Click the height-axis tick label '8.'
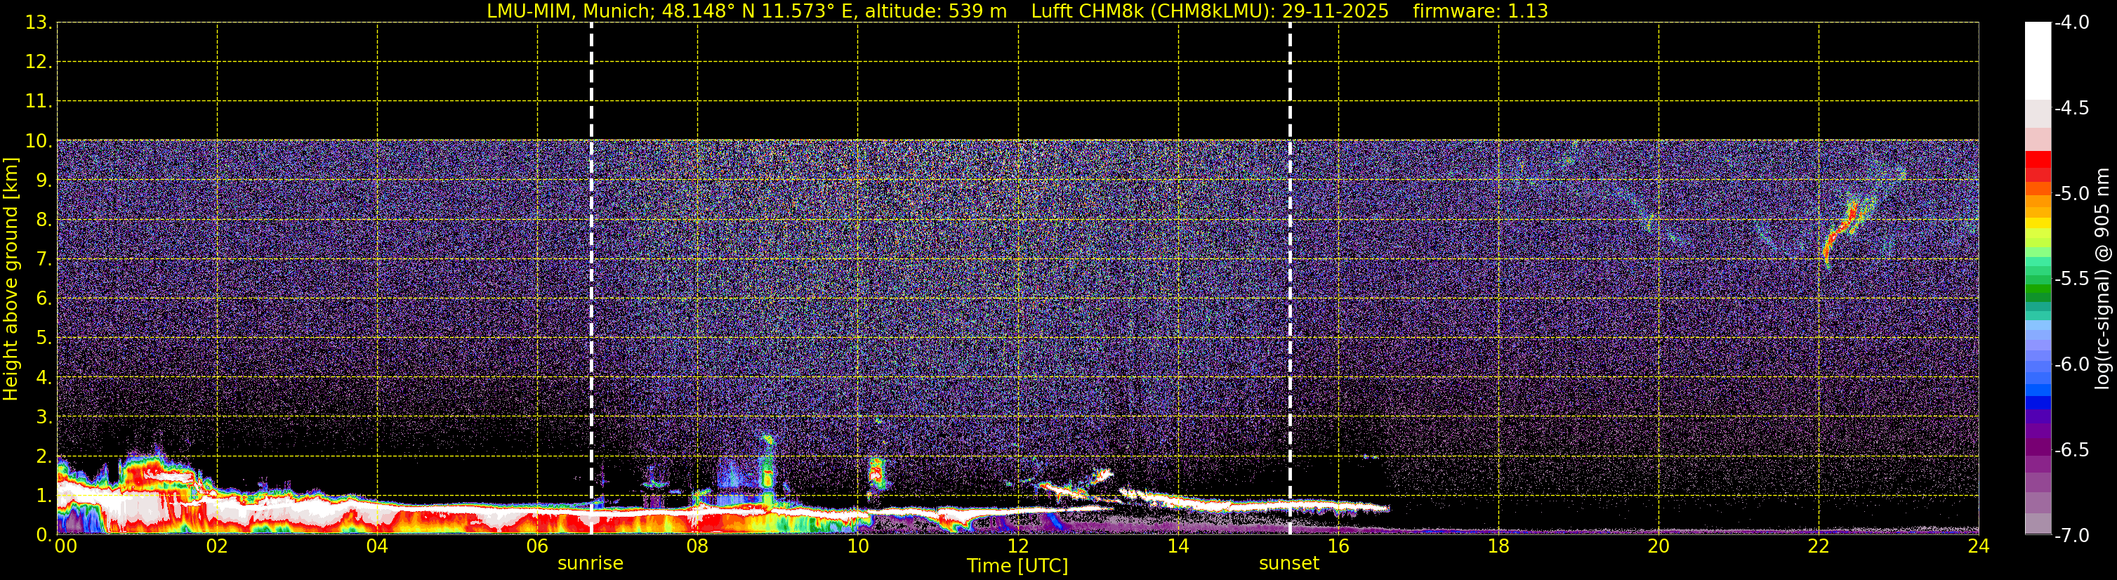The image size is (2117, 580). coord(43,220)
